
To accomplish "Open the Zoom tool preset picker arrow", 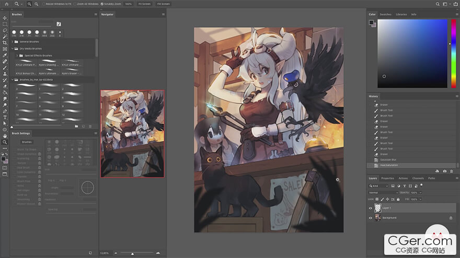I will pyautogui.click(x=21, y=4).
